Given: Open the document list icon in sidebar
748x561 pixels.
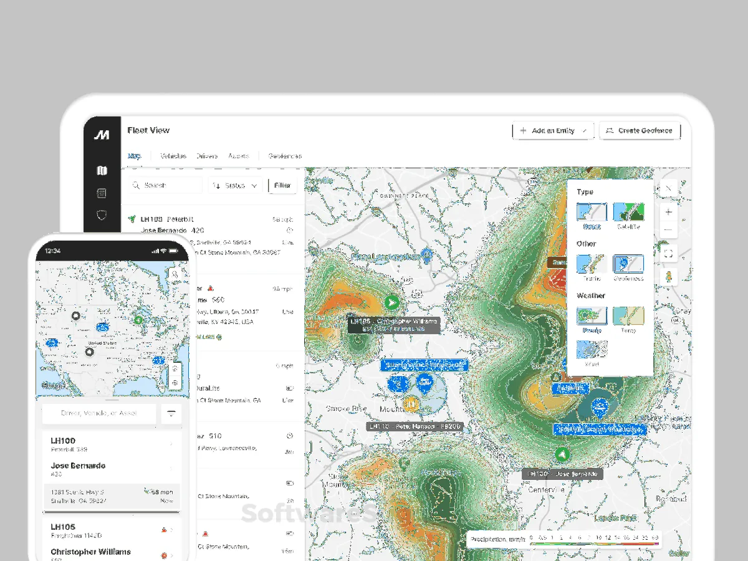Looking at the screenshot, I should tap(102, 194).
